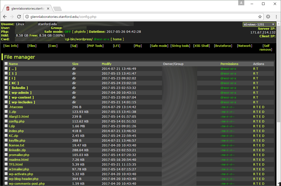281x186 pixels.
Task: Click D (download) action for KC.zip
Action: (x=263, y=136)
